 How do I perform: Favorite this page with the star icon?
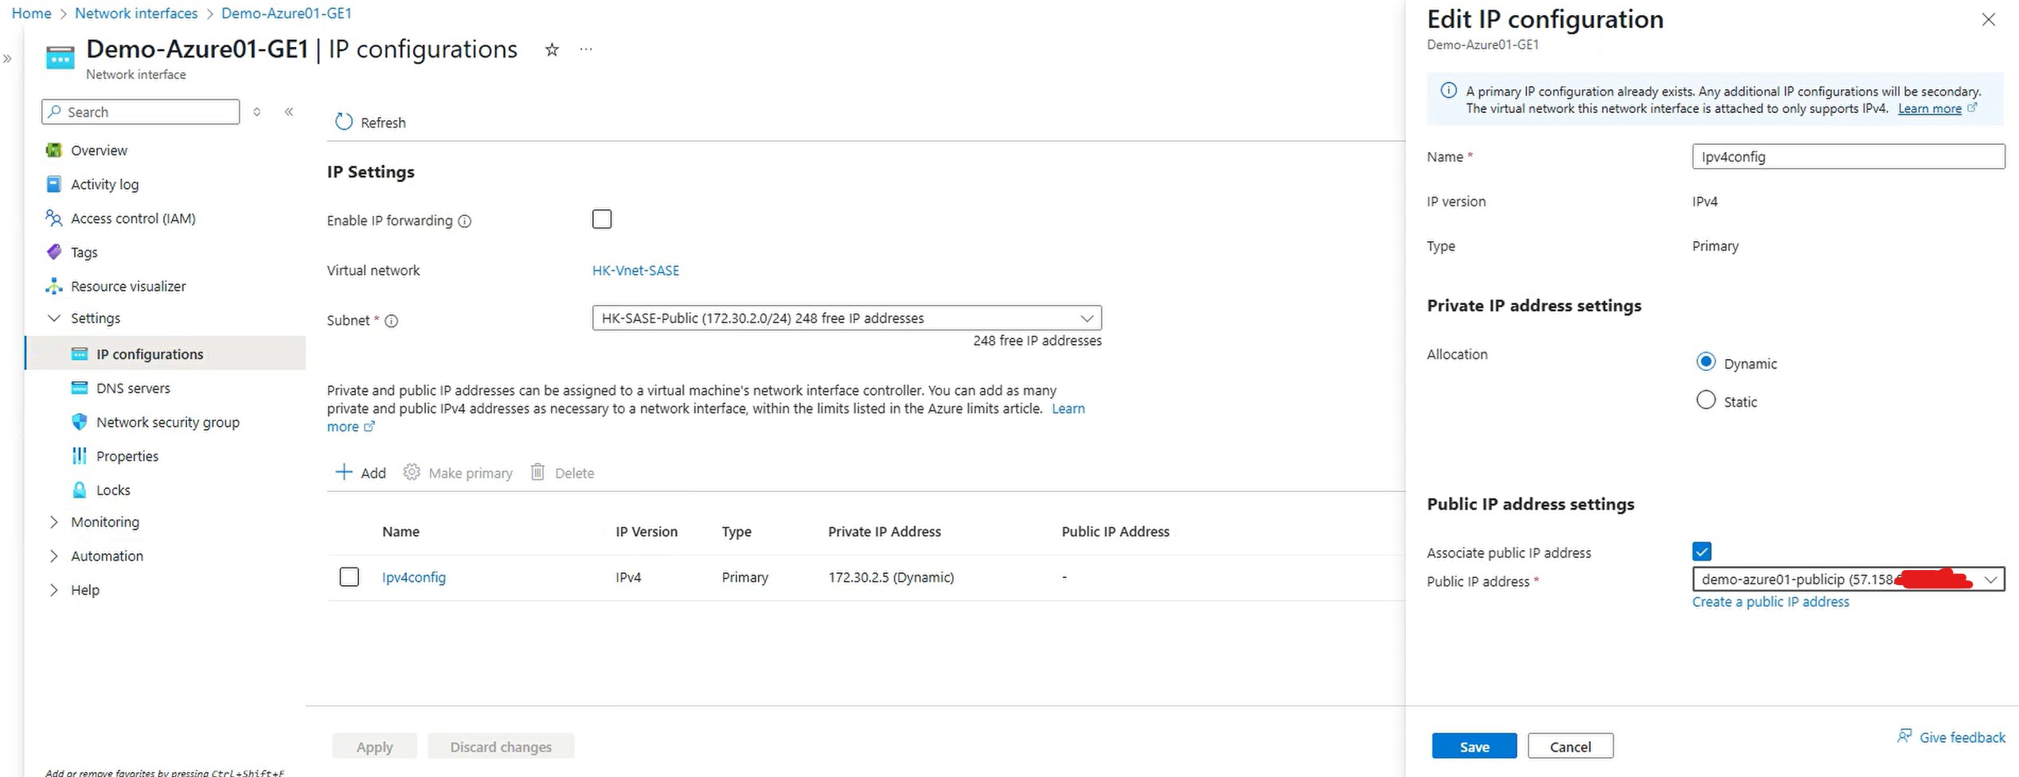click(552, 50)
